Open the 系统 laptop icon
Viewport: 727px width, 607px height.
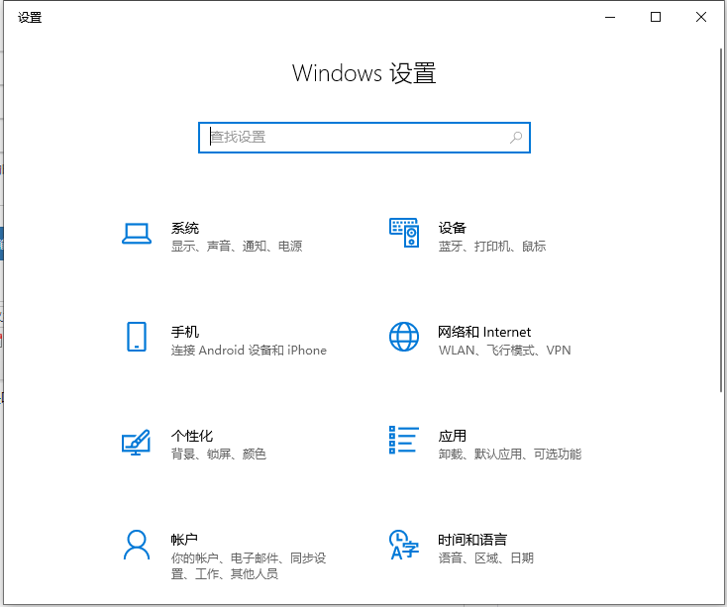[137, 233]
